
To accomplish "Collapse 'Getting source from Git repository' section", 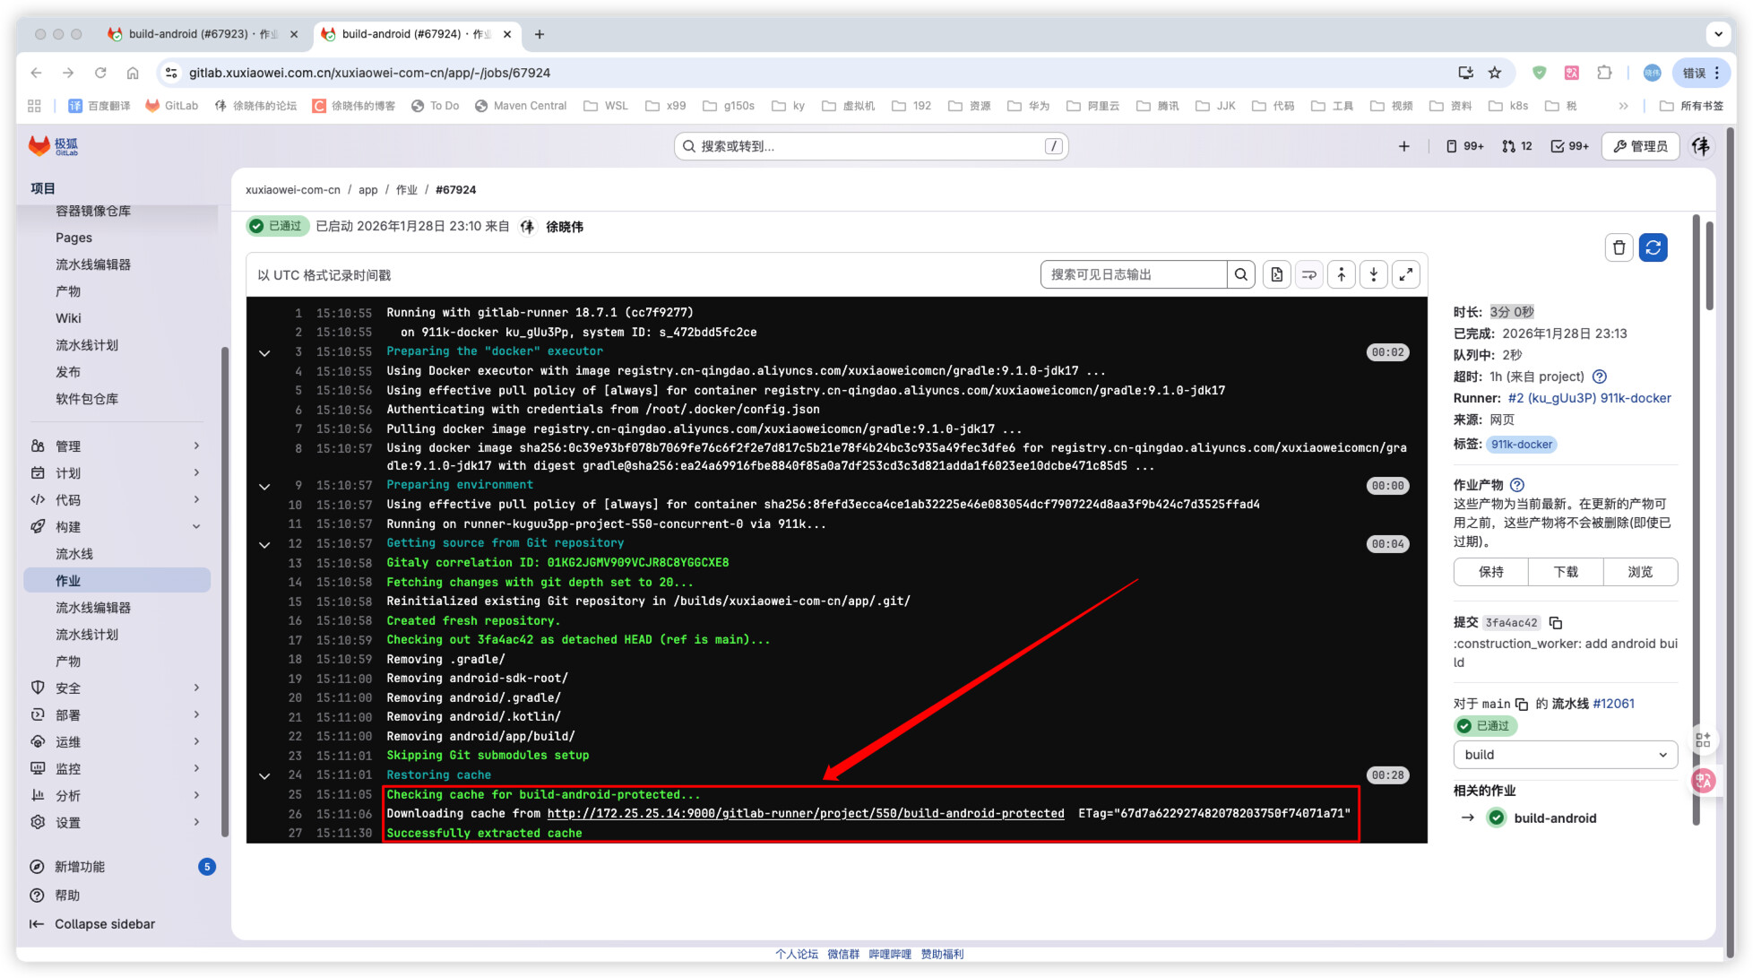I will point(264,545).
